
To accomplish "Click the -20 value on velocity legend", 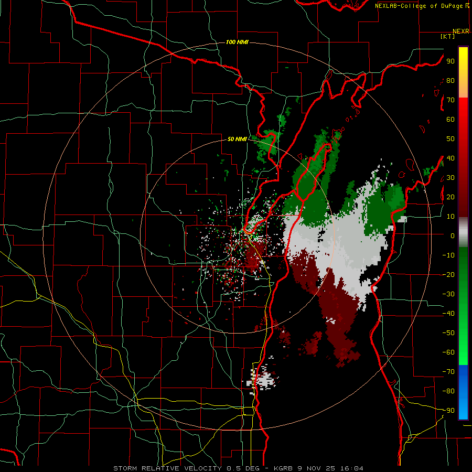I will 448,275.
